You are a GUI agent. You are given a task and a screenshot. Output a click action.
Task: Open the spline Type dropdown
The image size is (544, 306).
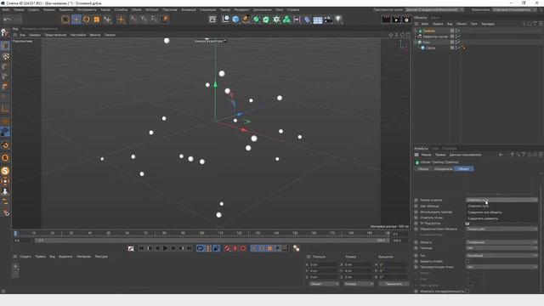pyautogui.click(x=501, y=255)
